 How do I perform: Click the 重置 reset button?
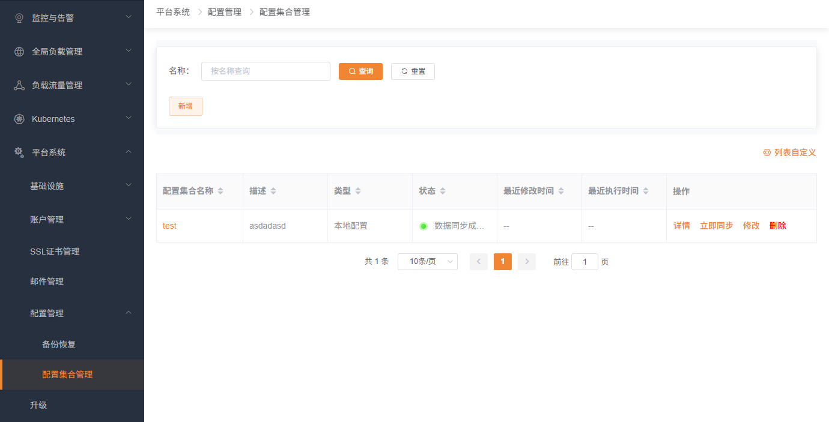point(413,71)
